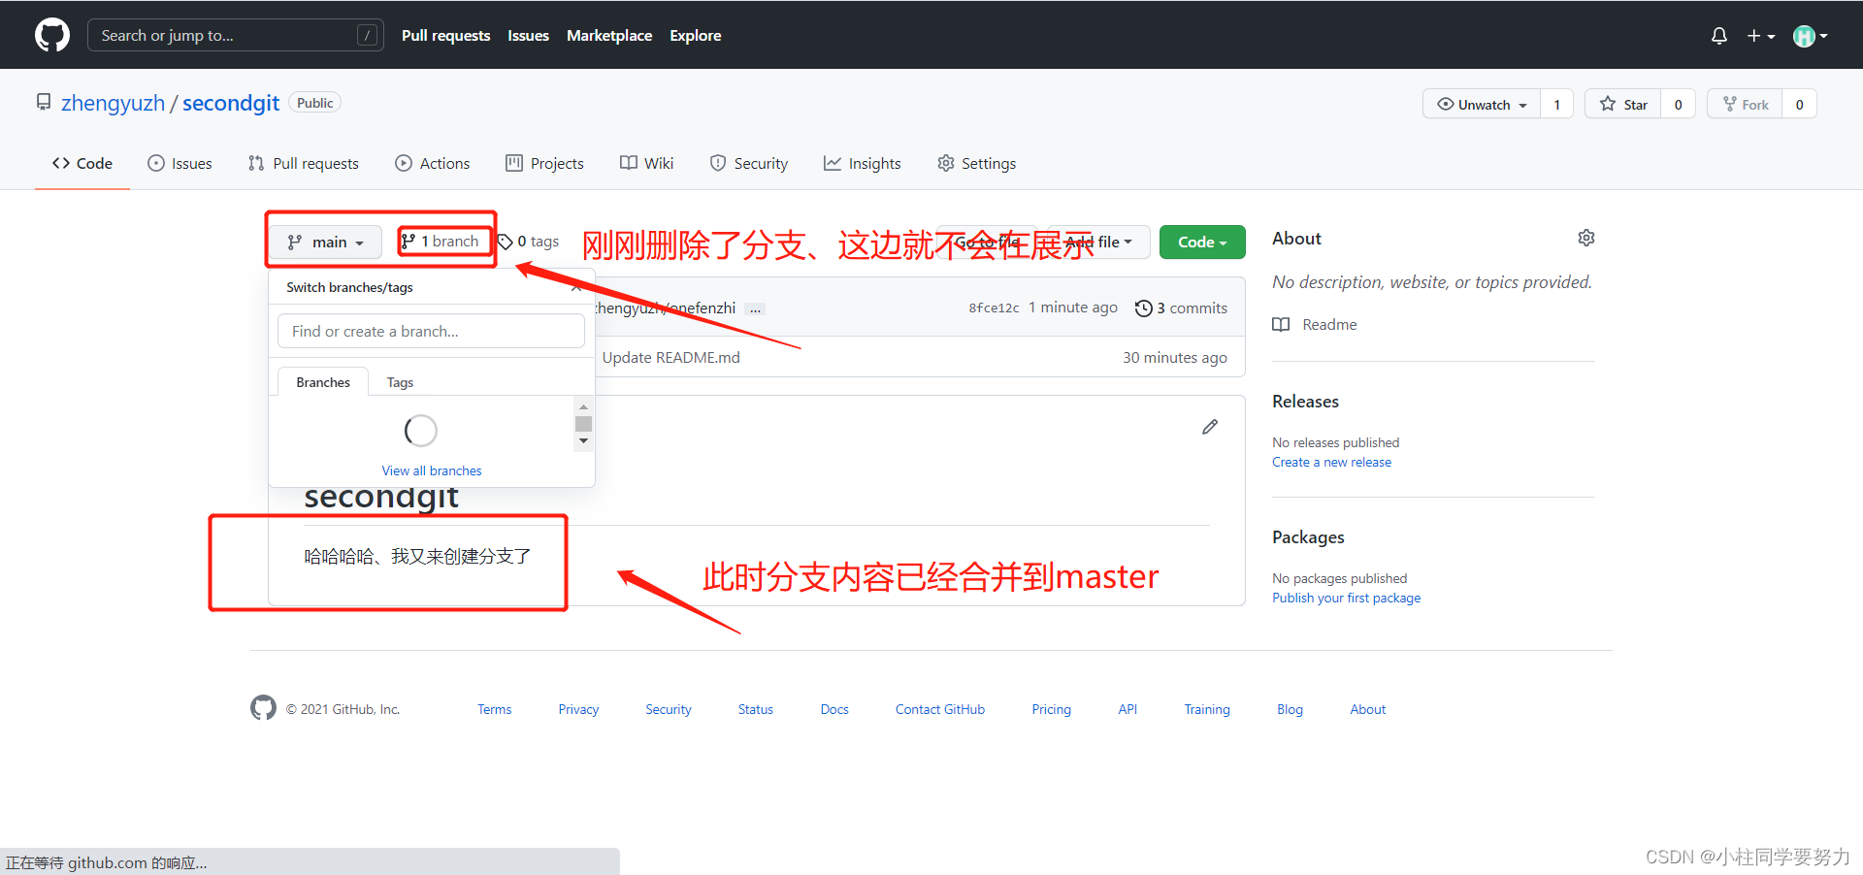Open the Readme link in About

click(1315, 324)
